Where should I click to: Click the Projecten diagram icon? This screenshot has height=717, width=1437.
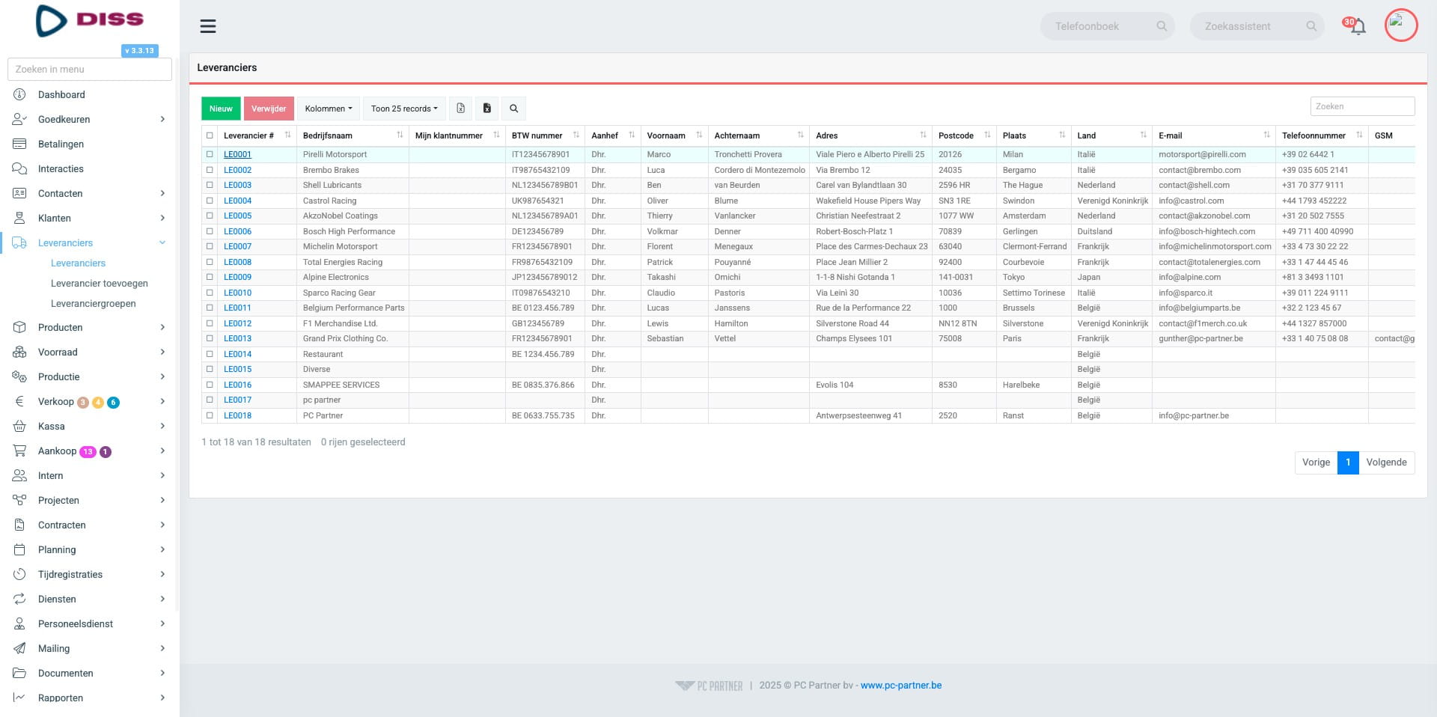tap(19, 500)
